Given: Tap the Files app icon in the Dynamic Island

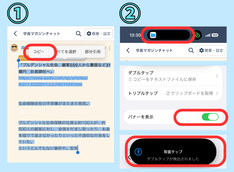Looking at the screenshot, I should (x=153, y=35).
